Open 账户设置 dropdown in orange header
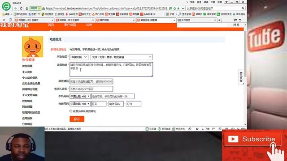Screen dimensions: 287x161 coord(71,25)
